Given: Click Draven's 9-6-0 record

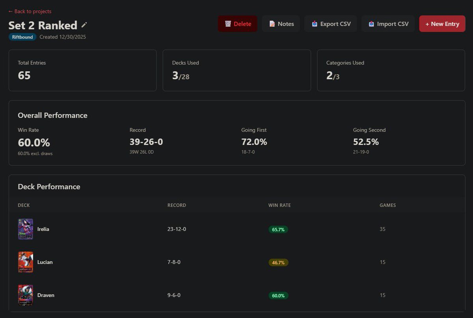Looking at the screenshot, I should pos(174,295).
